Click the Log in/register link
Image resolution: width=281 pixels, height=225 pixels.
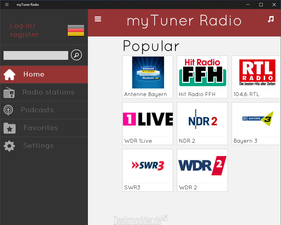[x=24, y=30]
